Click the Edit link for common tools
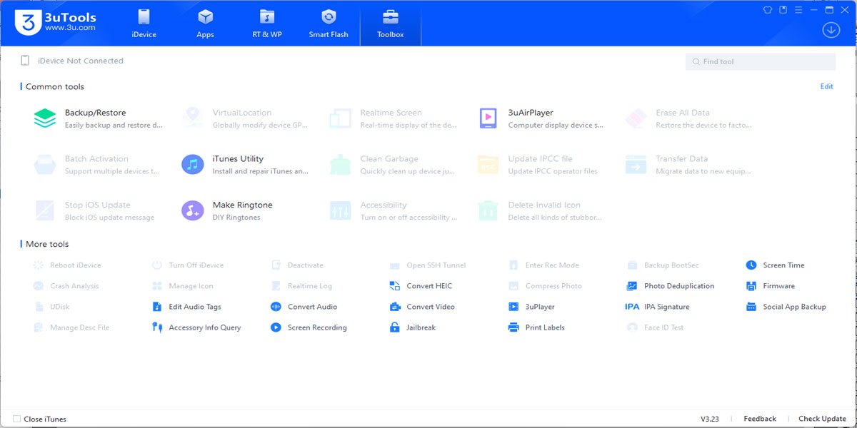 click(826, 86)
